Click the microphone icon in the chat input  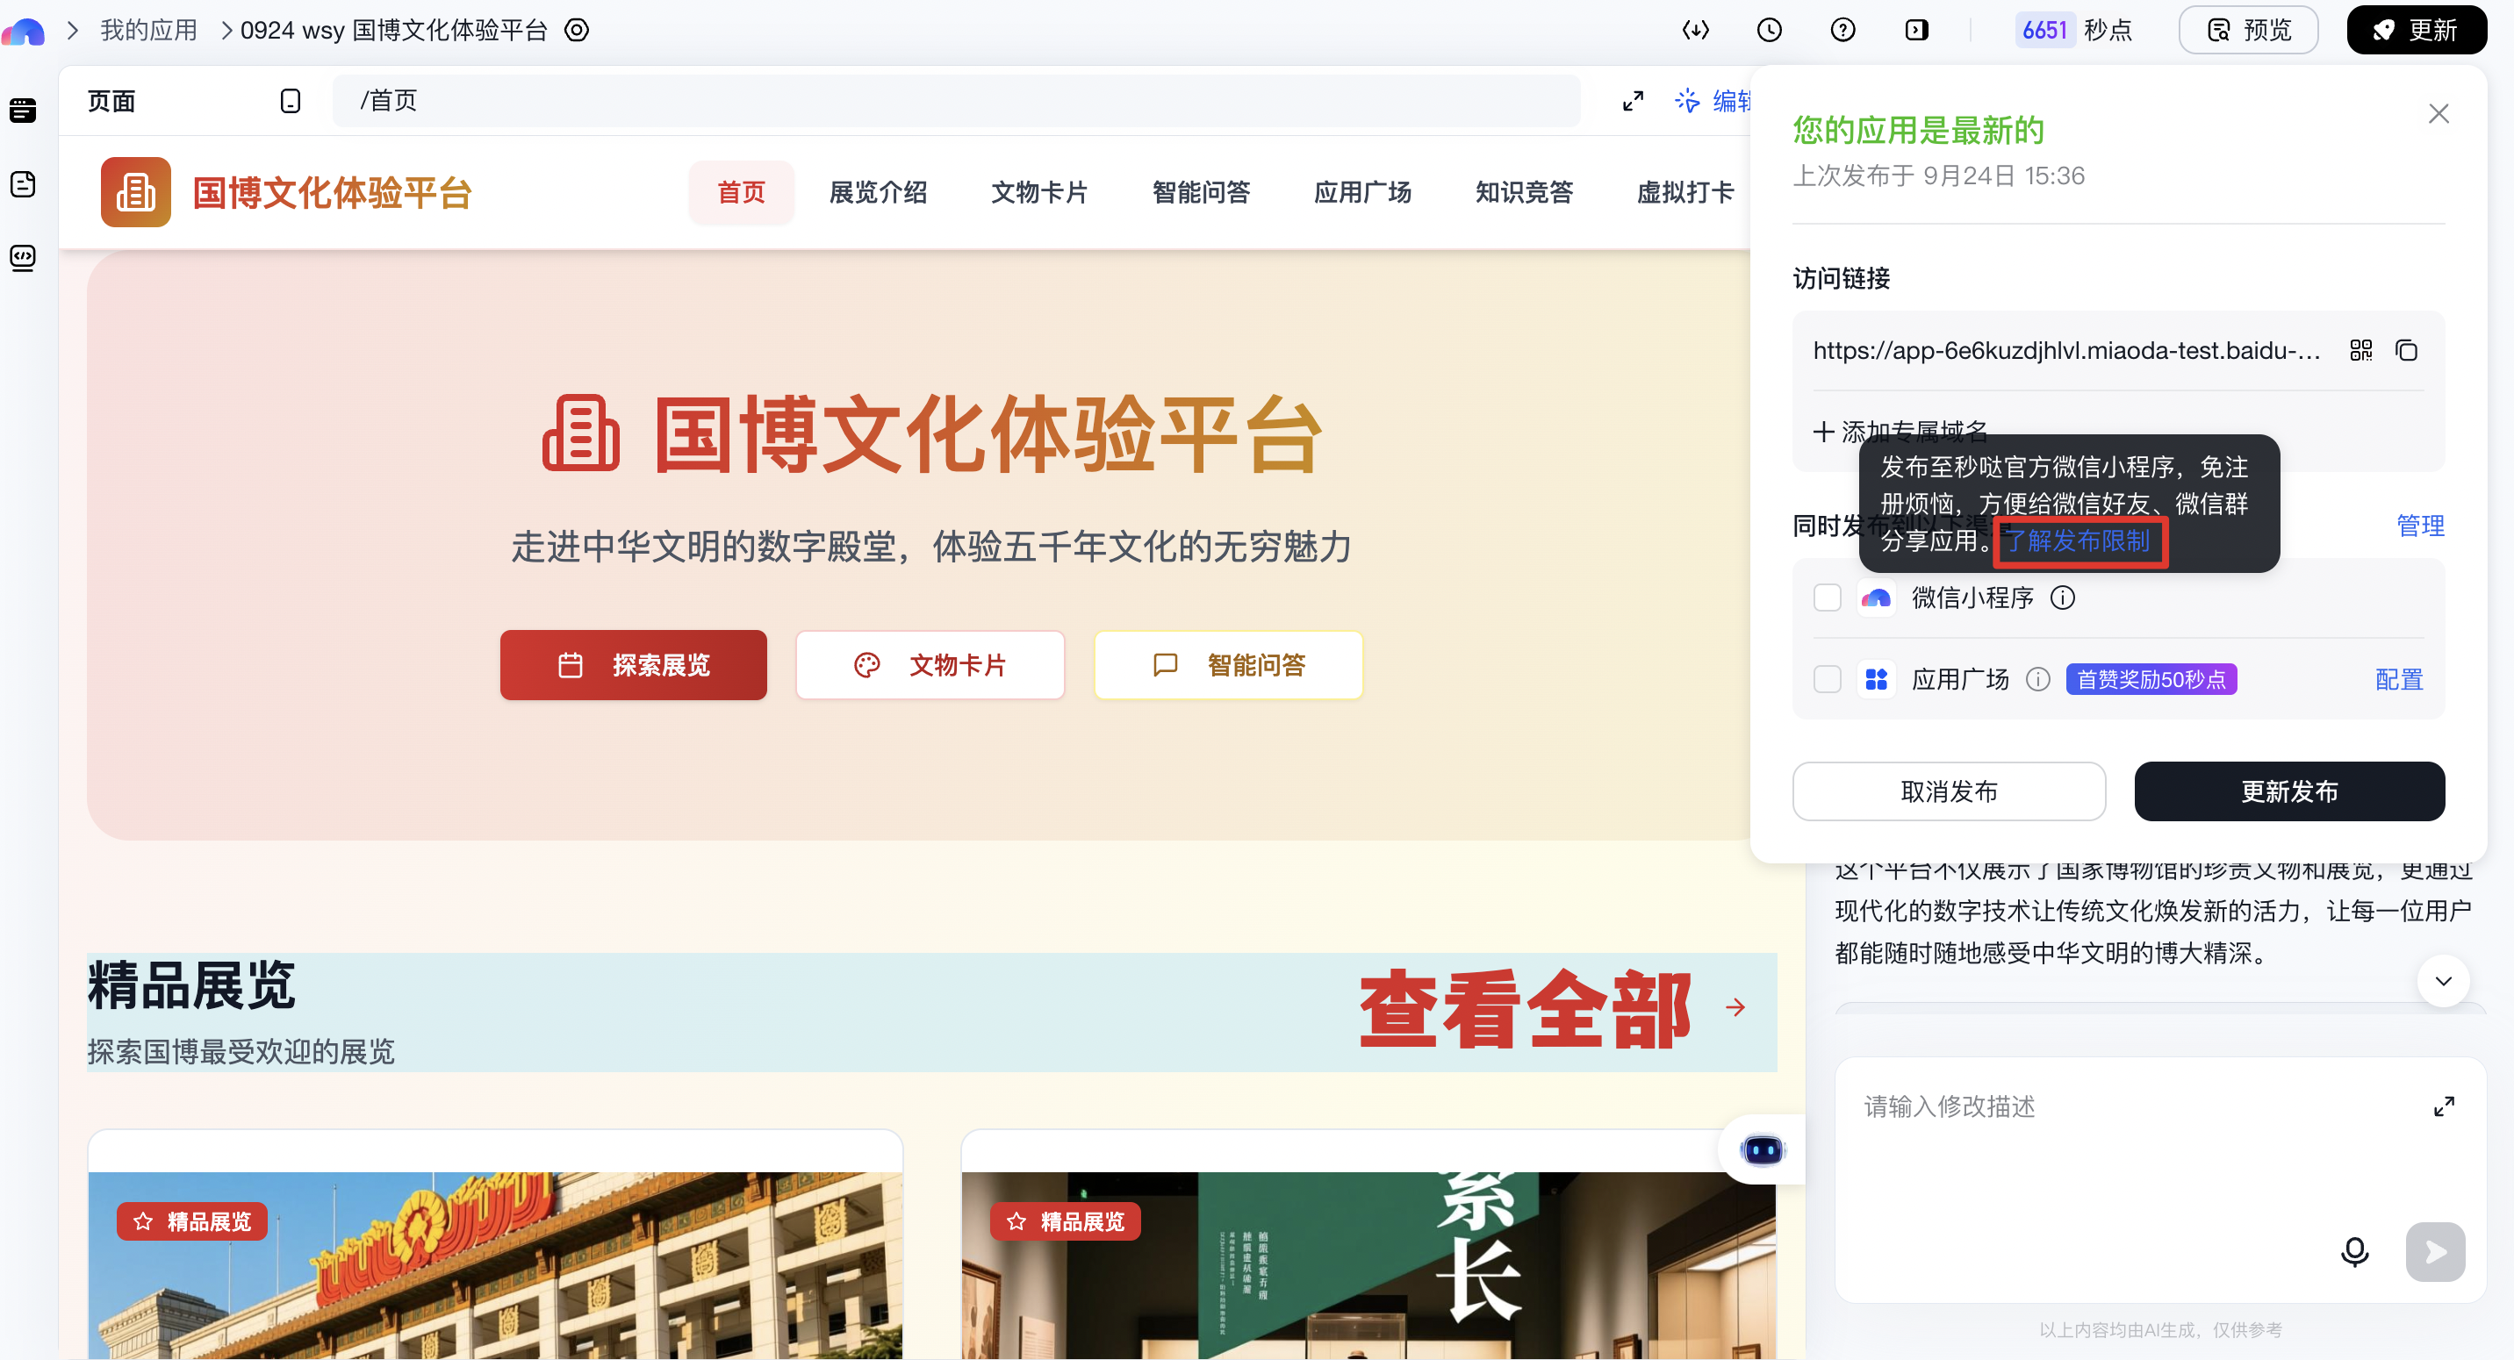[2354, 1250]
